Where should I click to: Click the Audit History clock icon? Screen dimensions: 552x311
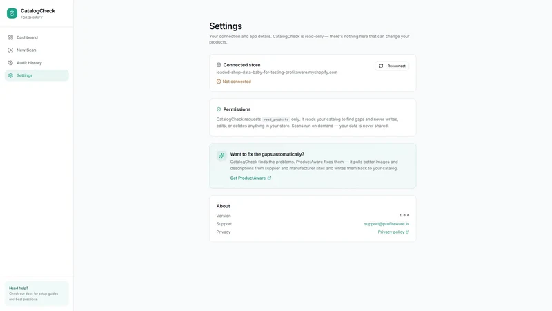click(10, 63)
